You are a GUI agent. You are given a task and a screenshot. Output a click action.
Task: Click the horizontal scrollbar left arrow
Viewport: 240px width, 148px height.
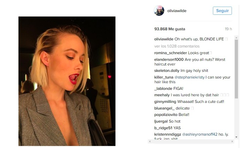(150, 141)
